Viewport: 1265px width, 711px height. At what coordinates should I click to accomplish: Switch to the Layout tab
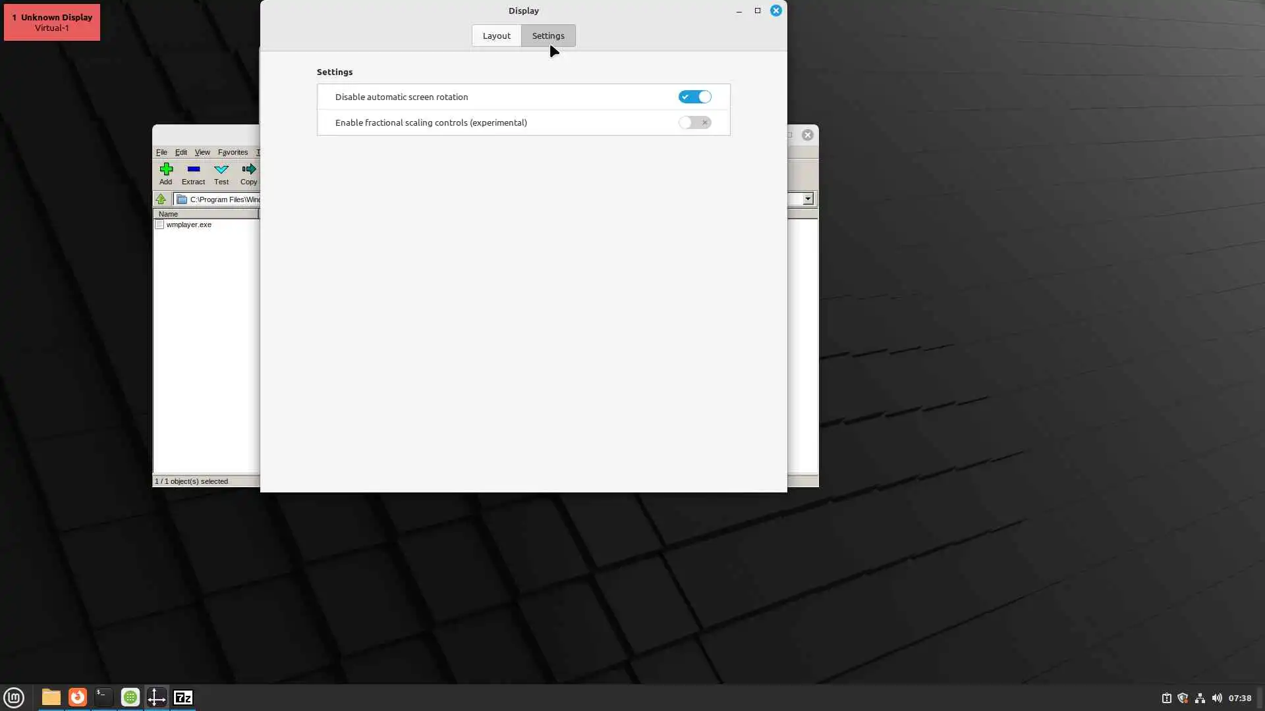pyautogui.click(x=496, y=36)
